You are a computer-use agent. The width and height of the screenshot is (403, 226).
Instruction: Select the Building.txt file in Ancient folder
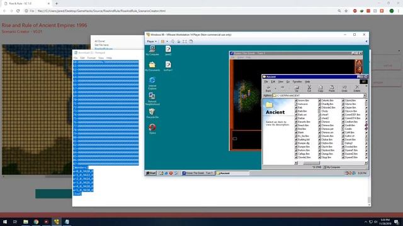tap(302, 139)
